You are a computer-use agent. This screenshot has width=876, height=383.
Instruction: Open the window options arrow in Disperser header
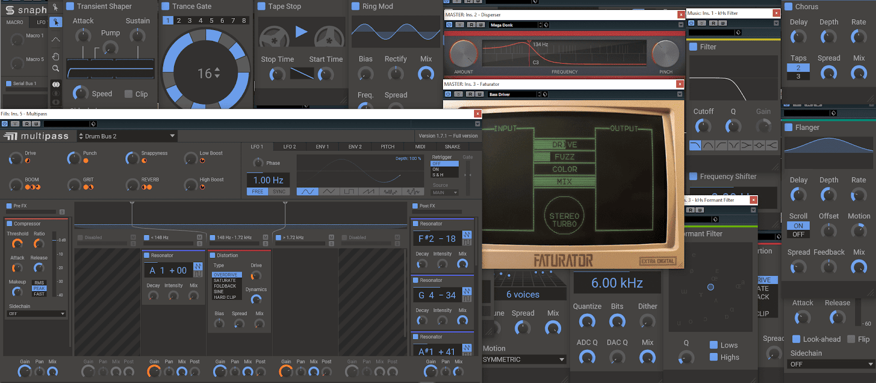point(681,25)
